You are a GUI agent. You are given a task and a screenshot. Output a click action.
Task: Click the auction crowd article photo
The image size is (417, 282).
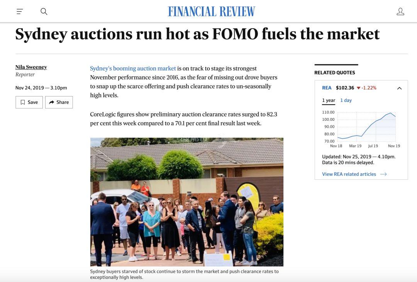click(x=186, y=202)
